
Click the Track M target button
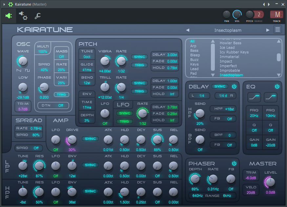pyautogui.click(x=277, y=14)
